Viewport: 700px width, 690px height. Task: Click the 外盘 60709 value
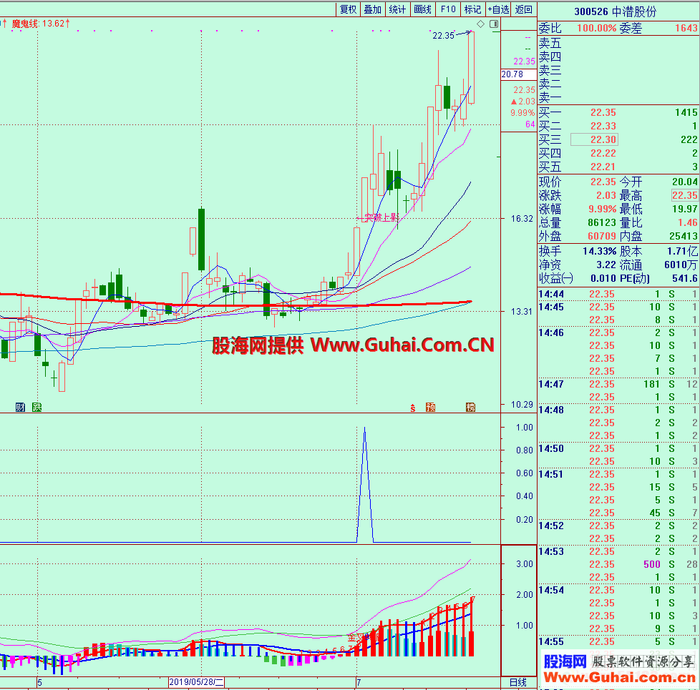602,236
